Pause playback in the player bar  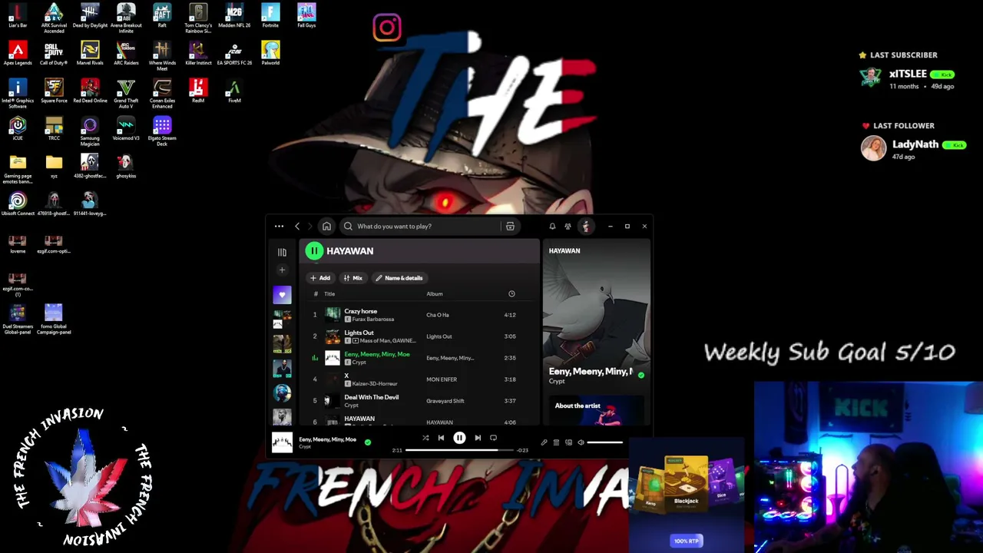pos(459,439)
